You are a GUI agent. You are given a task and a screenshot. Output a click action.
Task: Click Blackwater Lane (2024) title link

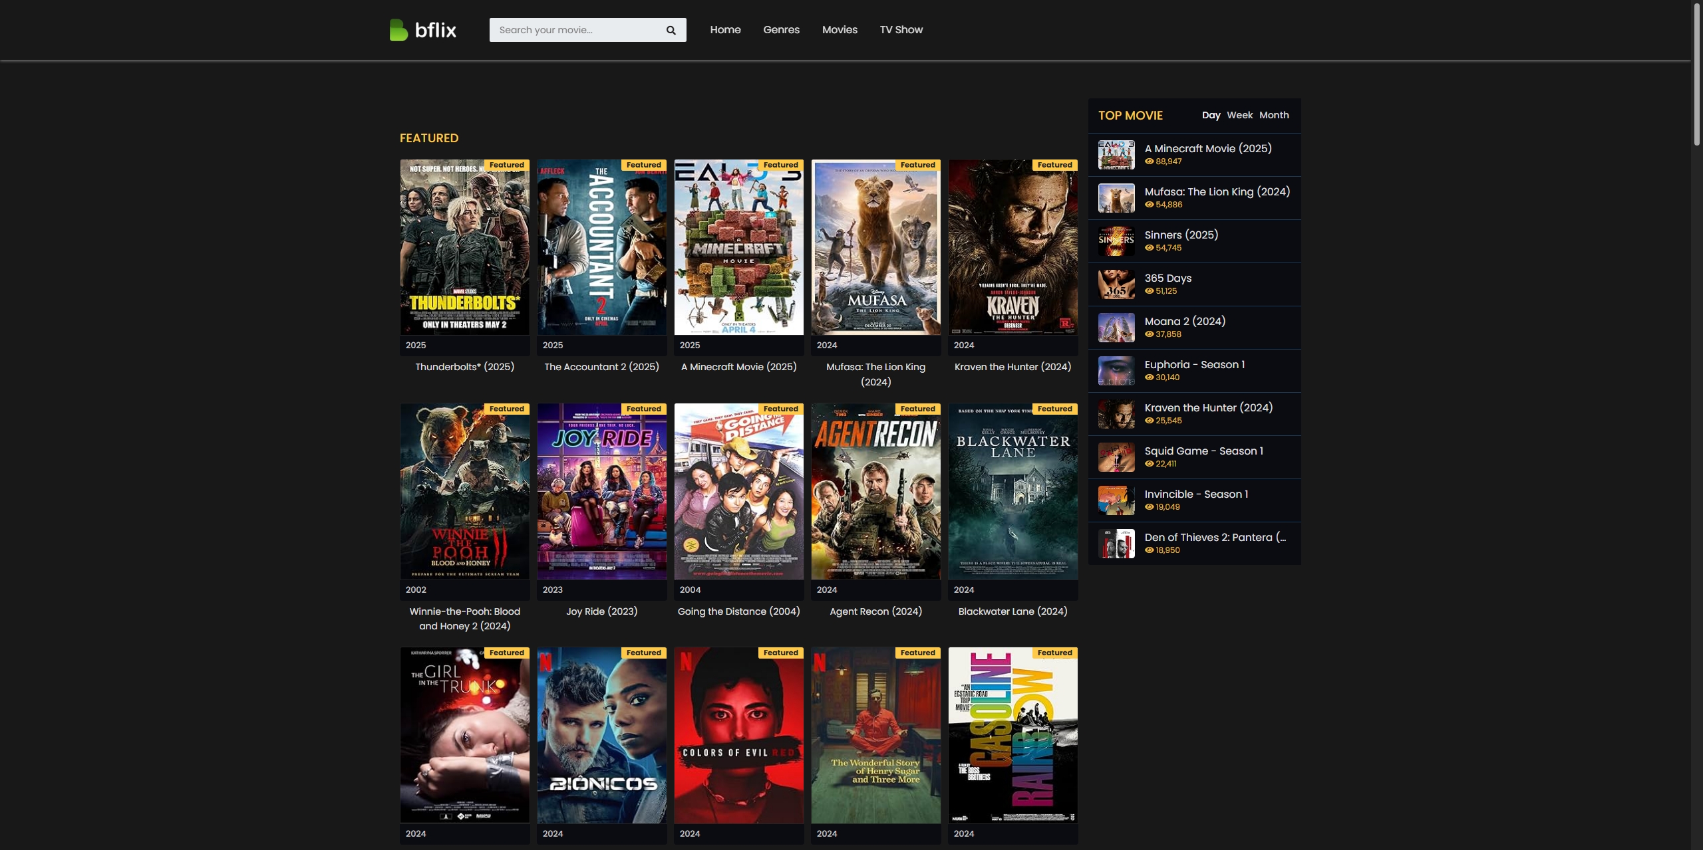1012,611
